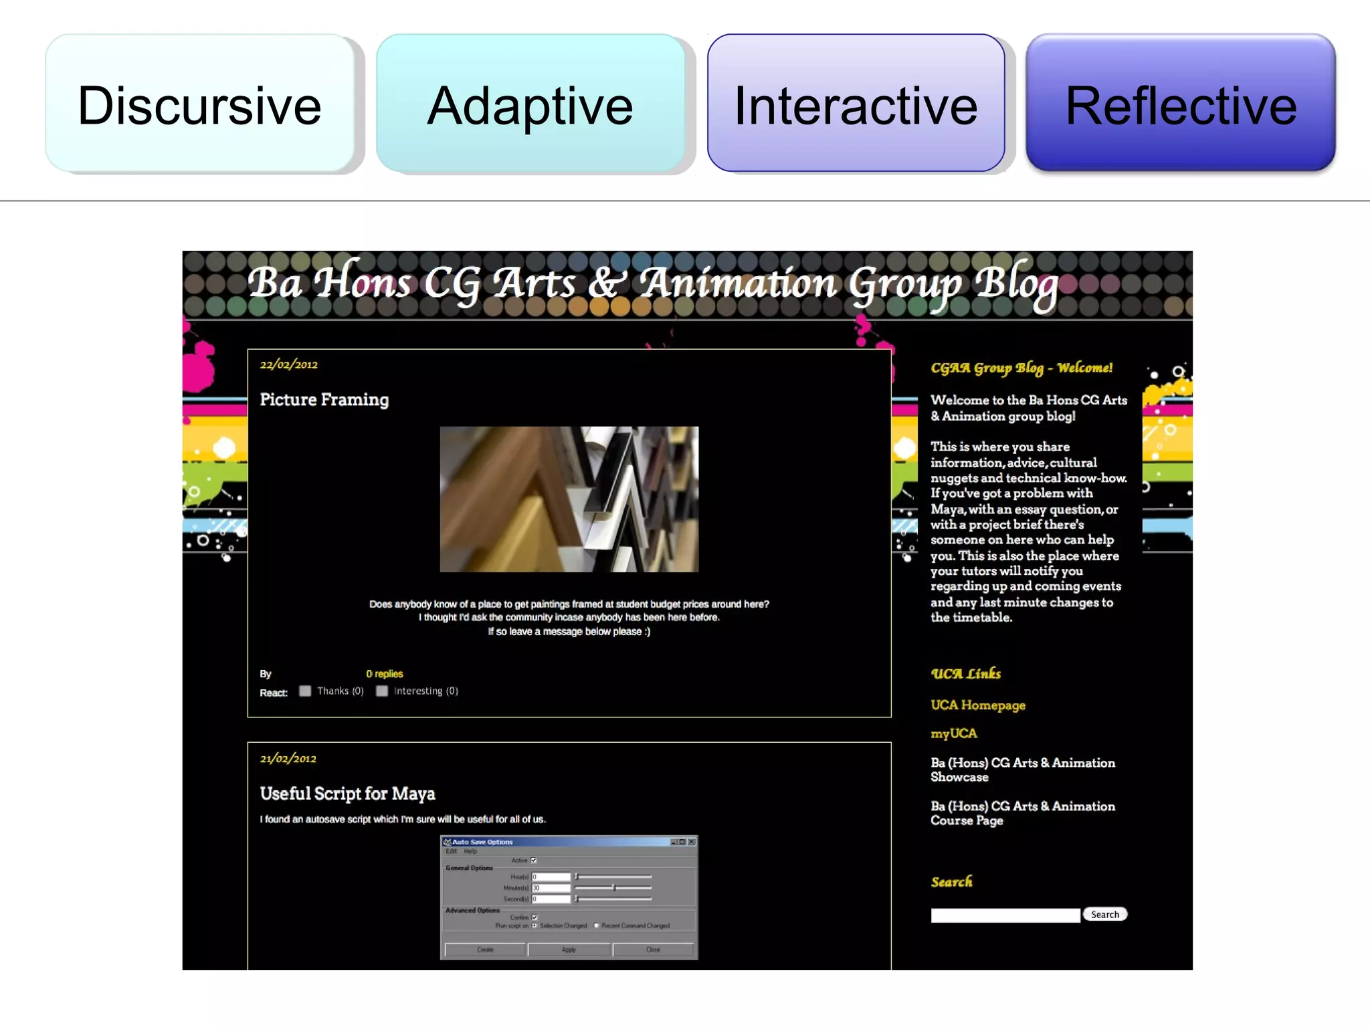
Task: Open the Picture Framing post title
Action: (324, 400)
